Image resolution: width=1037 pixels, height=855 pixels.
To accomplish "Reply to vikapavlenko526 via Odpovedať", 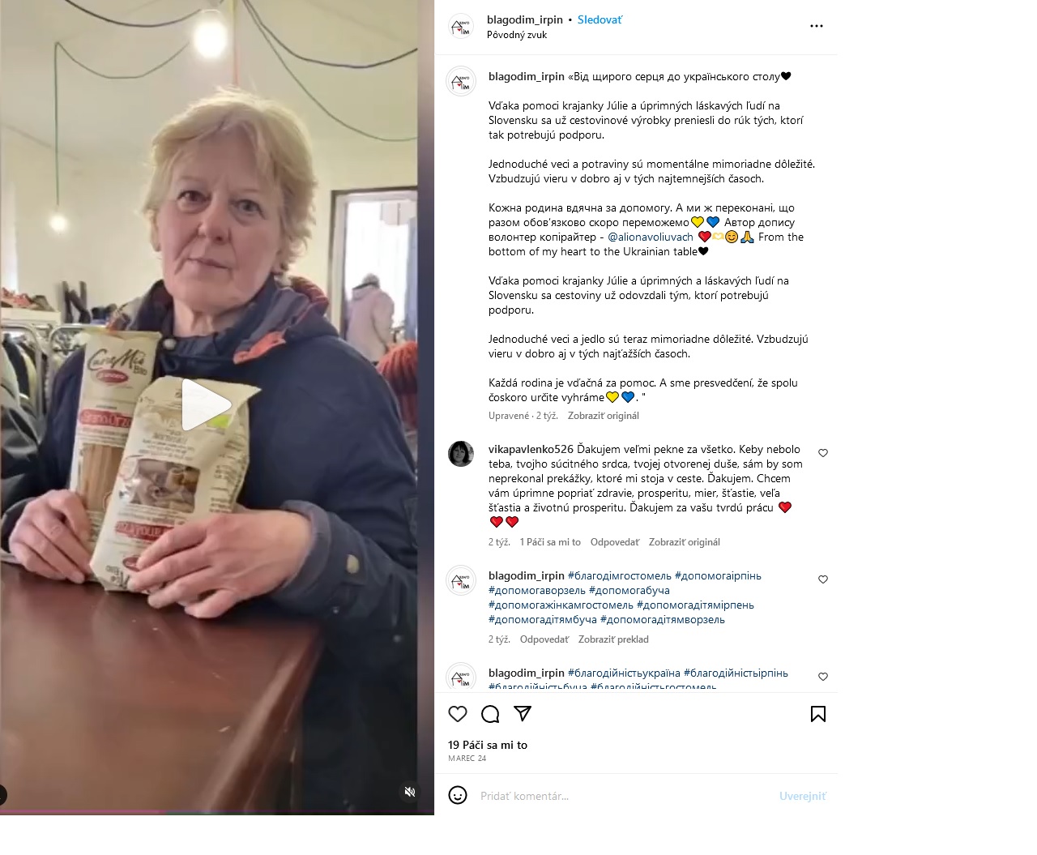I will [615, 542].
